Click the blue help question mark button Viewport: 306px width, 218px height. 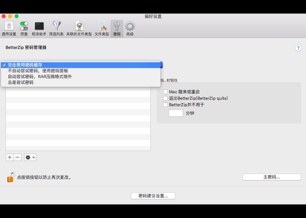coord(299,48)
